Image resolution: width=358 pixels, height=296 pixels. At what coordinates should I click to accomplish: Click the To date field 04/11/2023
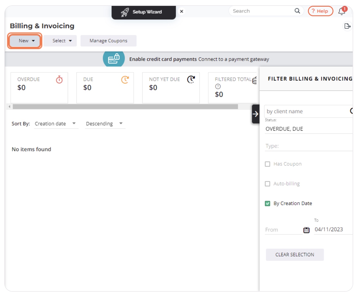[x=333, y=229]
